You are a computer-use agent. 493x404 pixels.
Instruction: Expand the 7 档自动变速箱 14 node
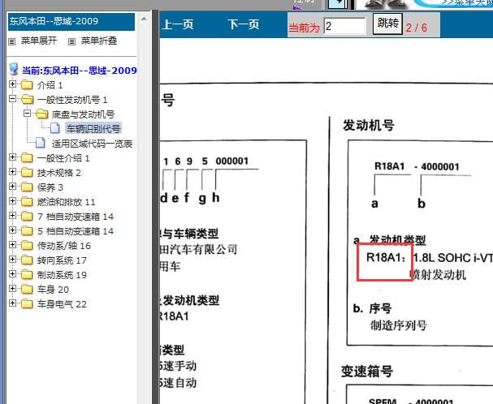pos(12,216)
